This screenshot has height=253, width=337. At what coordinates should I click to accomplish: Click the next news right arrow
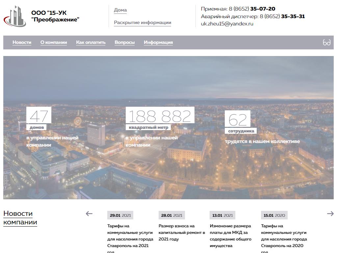pyautogui.click(x=330, y=214)
